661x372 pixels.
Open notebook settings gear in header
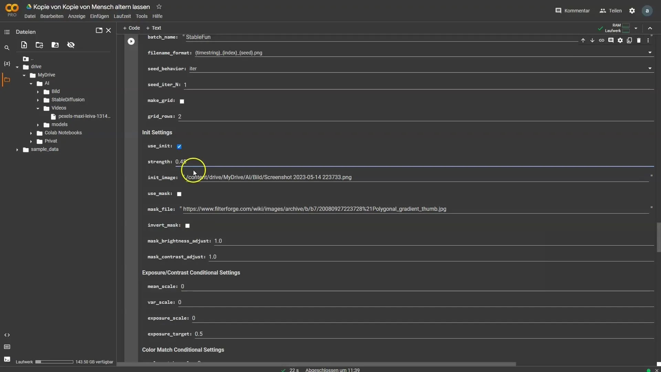click(x=632, y=11)
